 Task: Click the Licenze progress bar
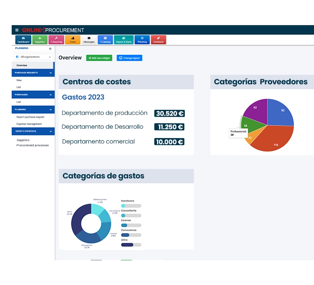131,225
